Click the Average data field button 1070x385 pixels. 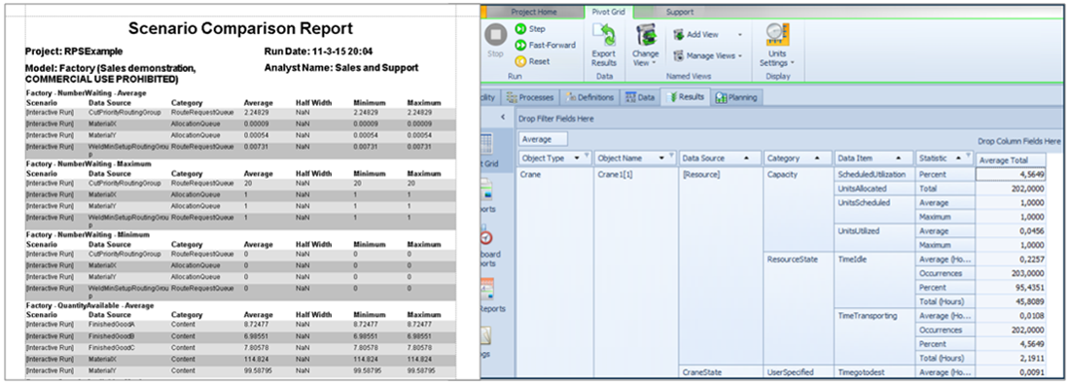[543, 139]
